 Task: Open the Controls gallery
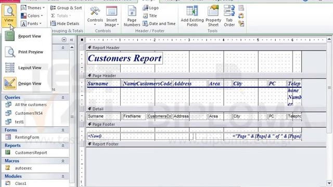(x=95, y=16)
